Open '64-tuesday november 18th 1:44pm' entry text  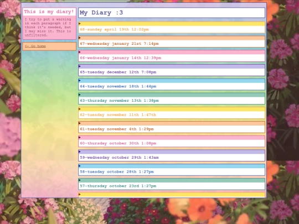[118, 86]
